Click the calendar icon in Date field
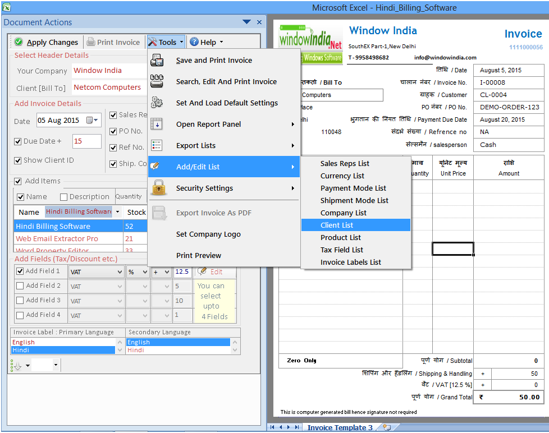 pos(90,121)
